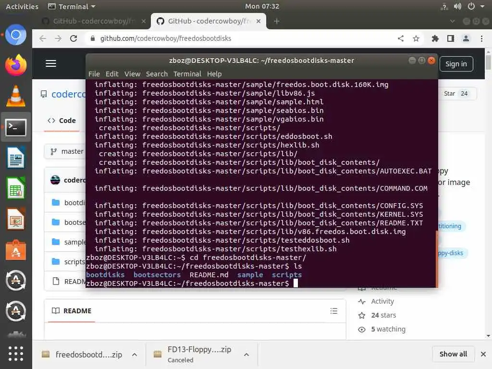This screenshot has width=492, height=369.
Task: Go forward in browser history
Action: pos(58,38)
